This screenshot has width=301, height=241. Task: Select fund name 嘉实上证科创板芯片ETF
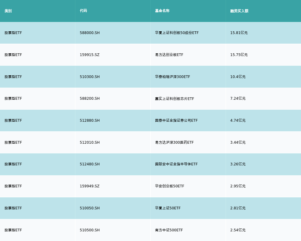[x=175, y=99]
